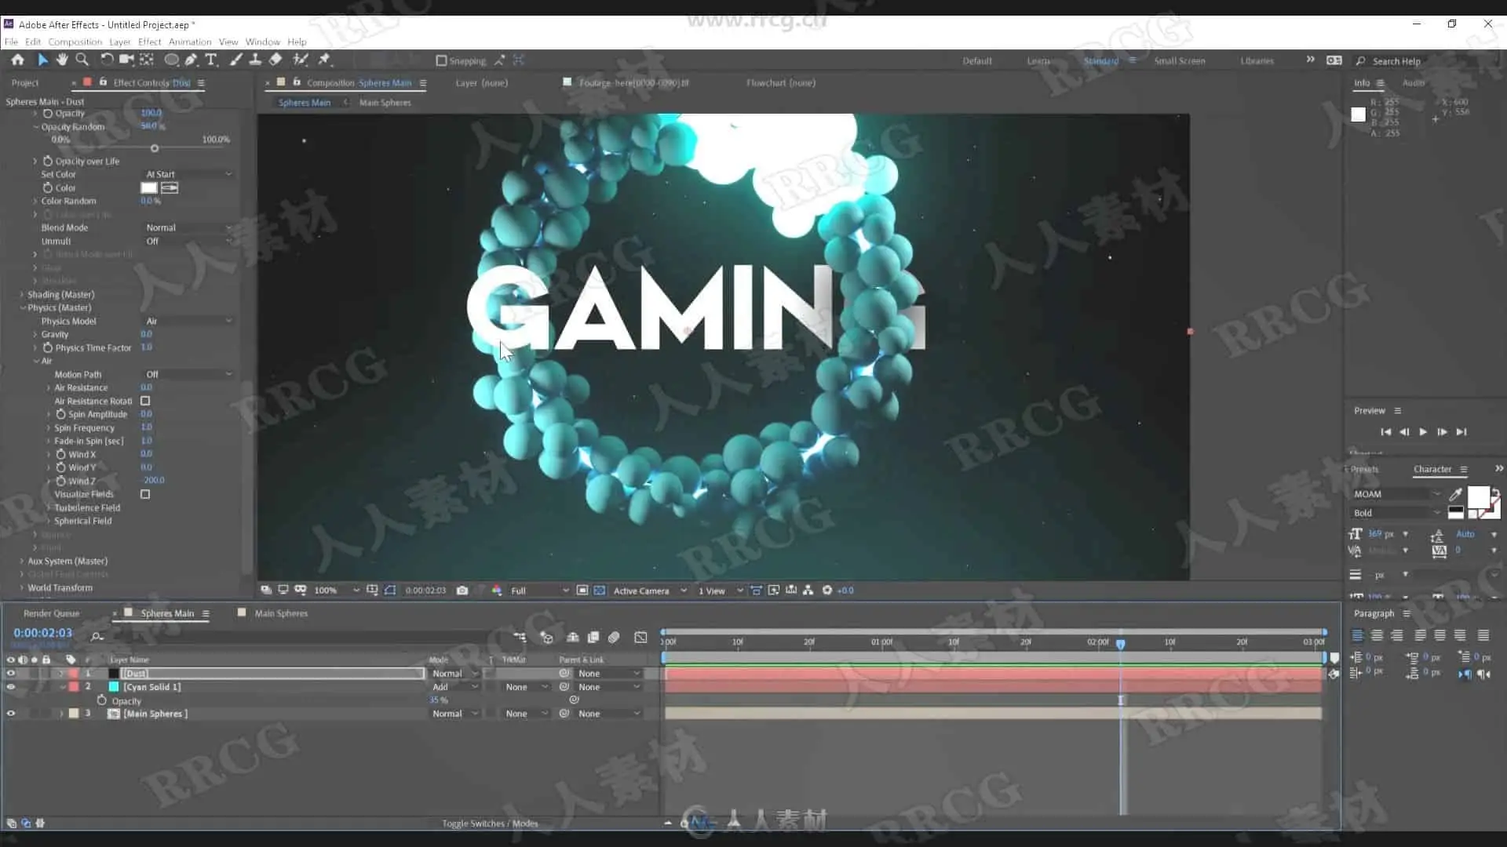This screenshot has height=847, width=1507.
Task: Open the viewer resolution Full dropdown
Action: tap(539, 591)
